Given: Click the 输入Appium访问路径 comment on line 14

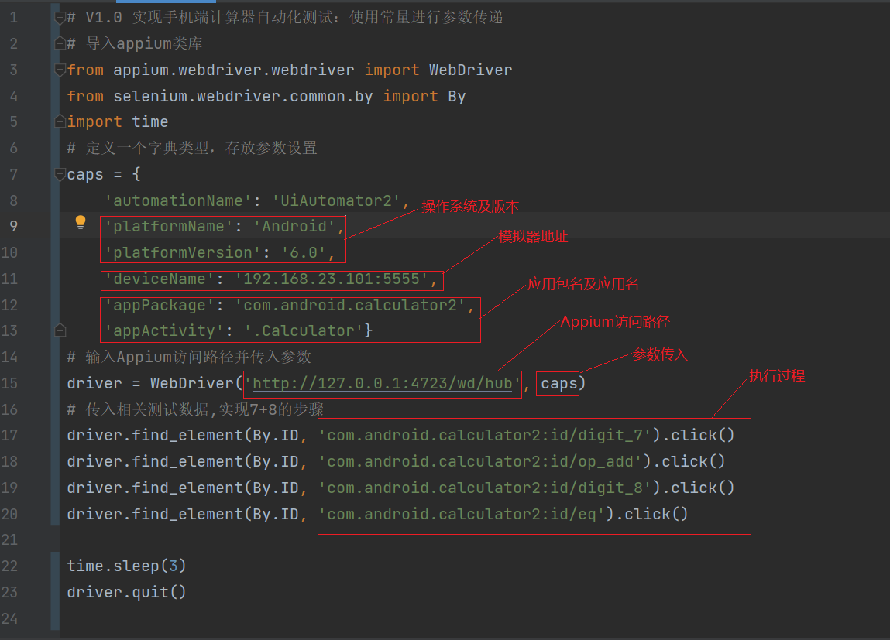Looking at the screenshot, I should click(x=189, y=357).
